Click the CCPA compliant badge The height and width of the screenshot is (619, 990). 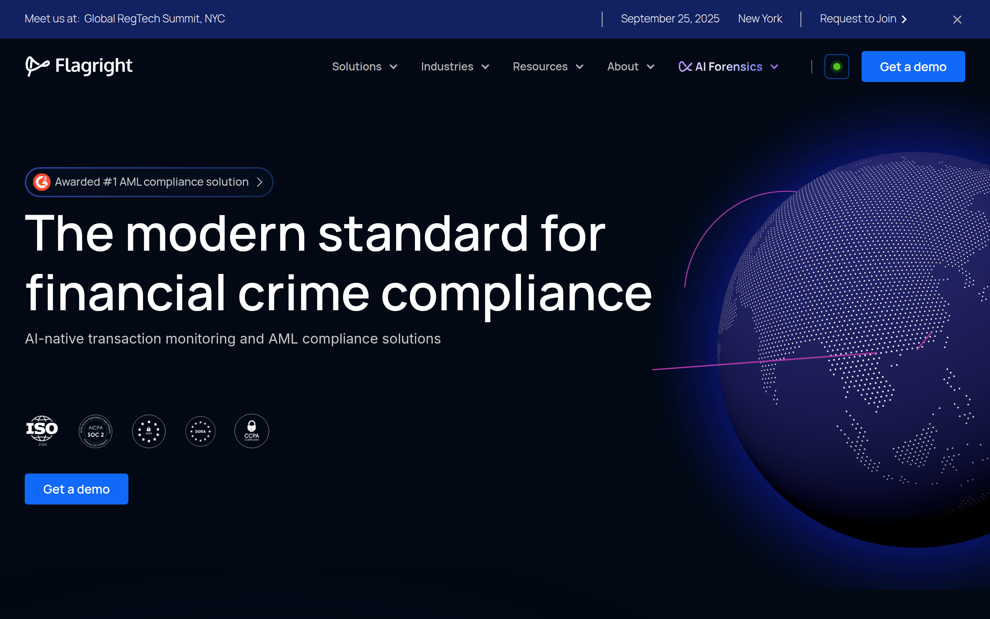[252, 431]
